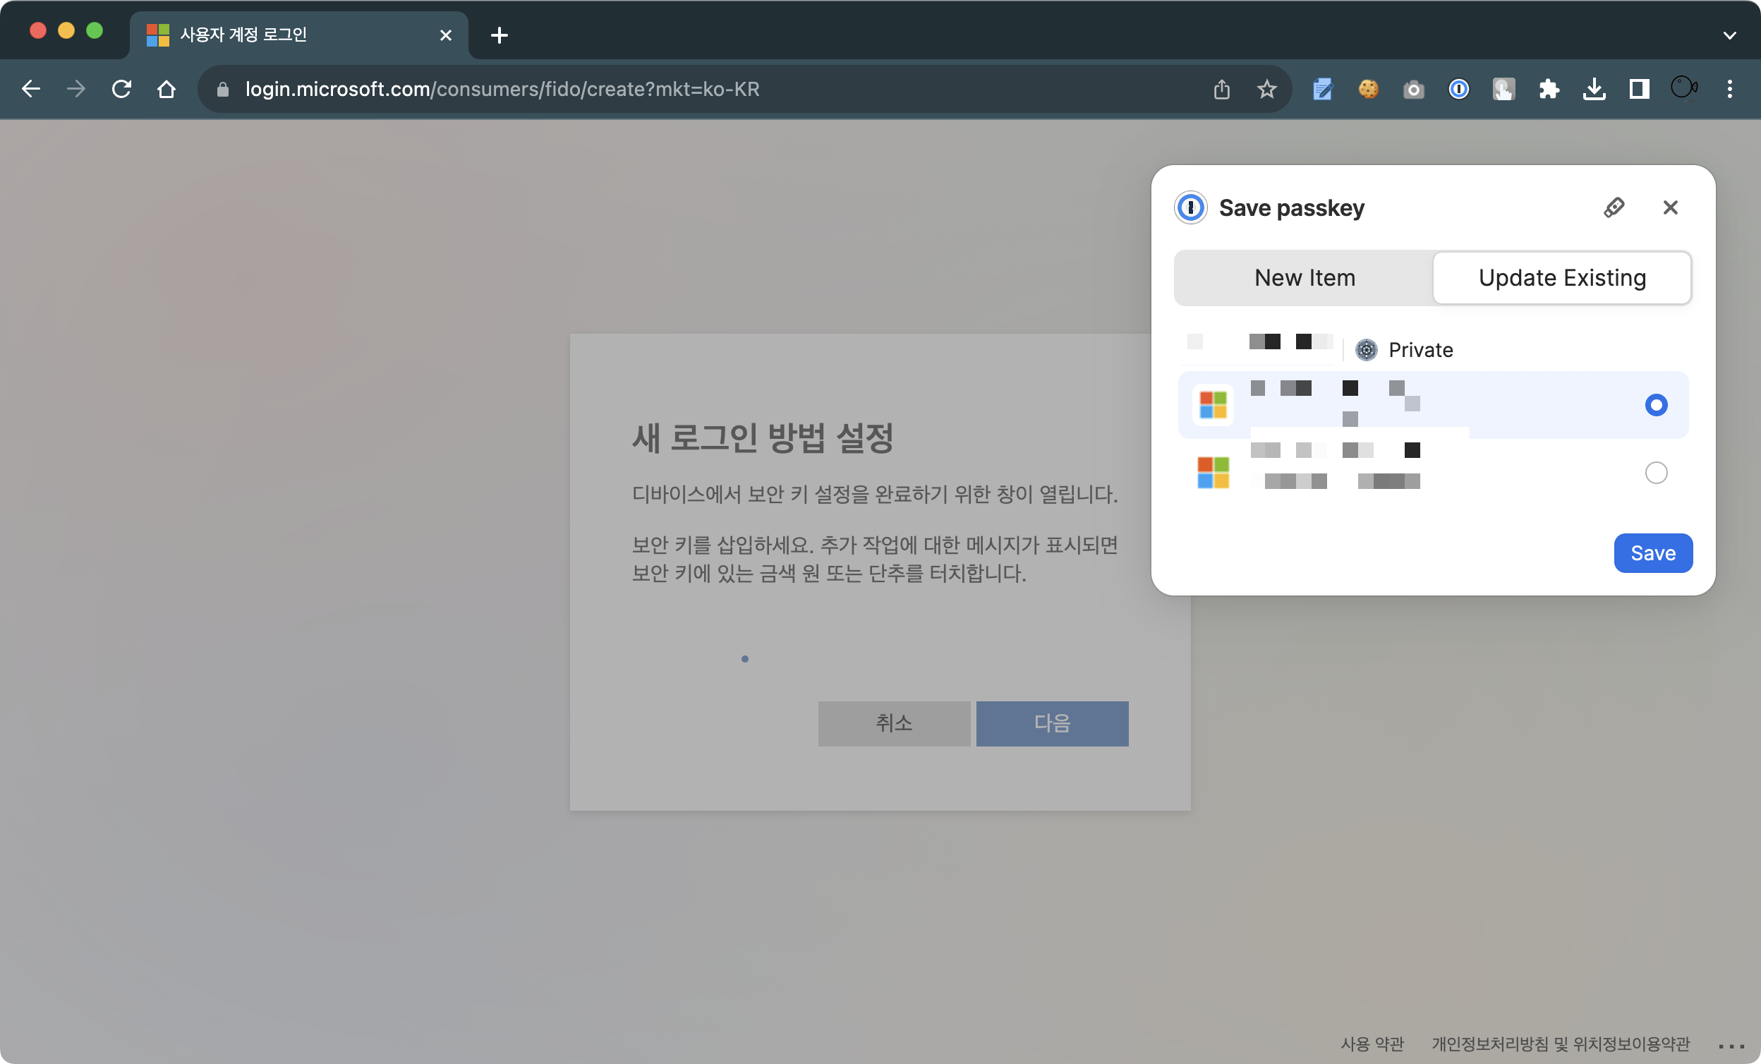This screenshot has height=1064, width=1761.
Task: Open Chrome's three-dot menu
Action: tap(1729, 90)
